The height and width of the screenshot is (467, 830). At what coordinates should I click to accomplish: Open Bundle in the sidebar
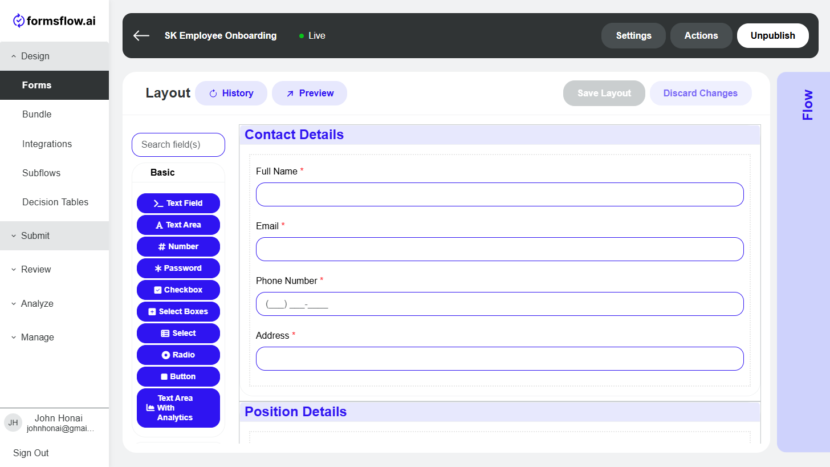pos(54,114)
